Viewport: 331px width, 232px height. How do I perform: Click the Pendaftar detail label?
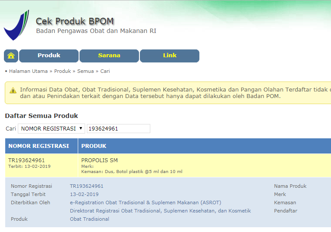[x=285, y=211]
